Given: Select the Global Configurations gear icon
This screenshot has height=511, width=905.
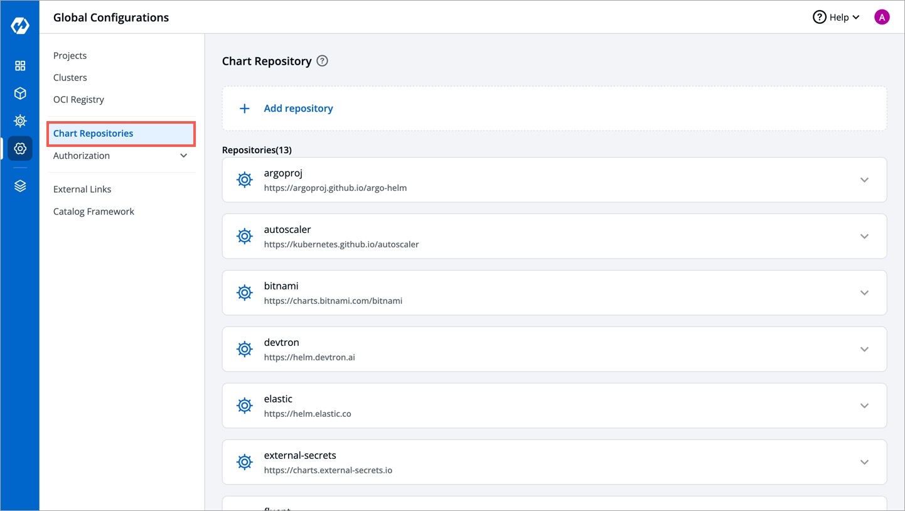Looking at the screenshot, I should click(x=20, y=149).
